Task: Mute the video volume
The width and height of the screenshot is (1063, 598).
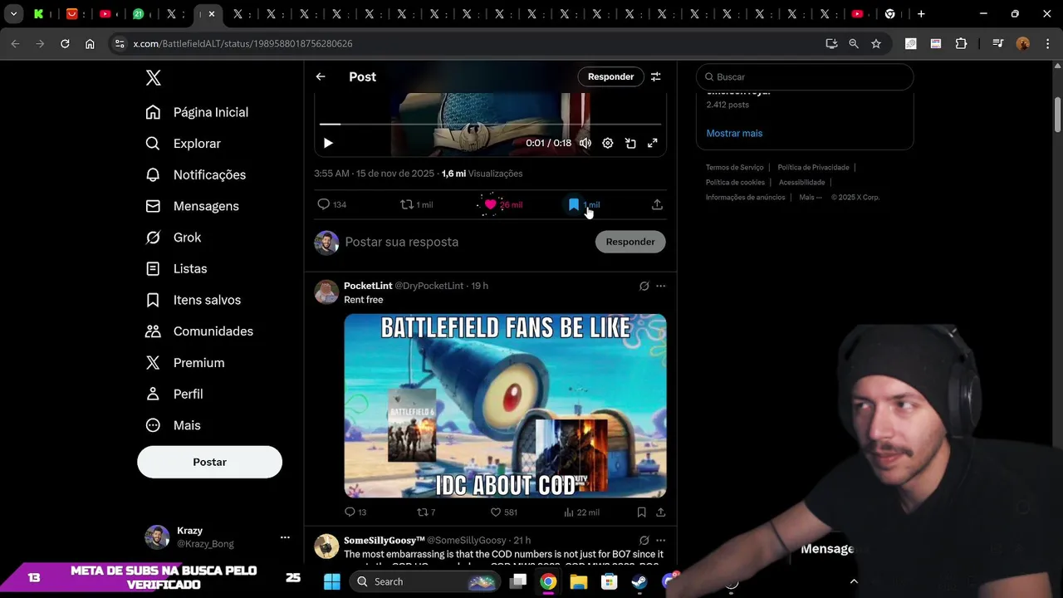Action: point(585,143)
